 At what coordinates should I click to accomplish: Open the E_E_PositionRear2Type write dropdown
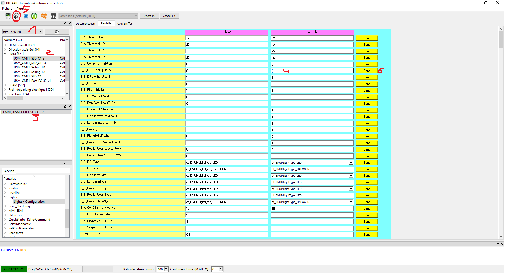coord(351,202)
